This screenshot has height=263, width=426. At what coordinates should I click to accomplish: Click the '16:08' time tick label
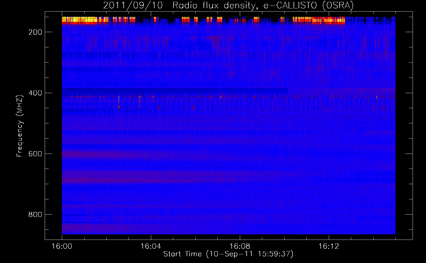pyautogui.click(x=240, y=246)
